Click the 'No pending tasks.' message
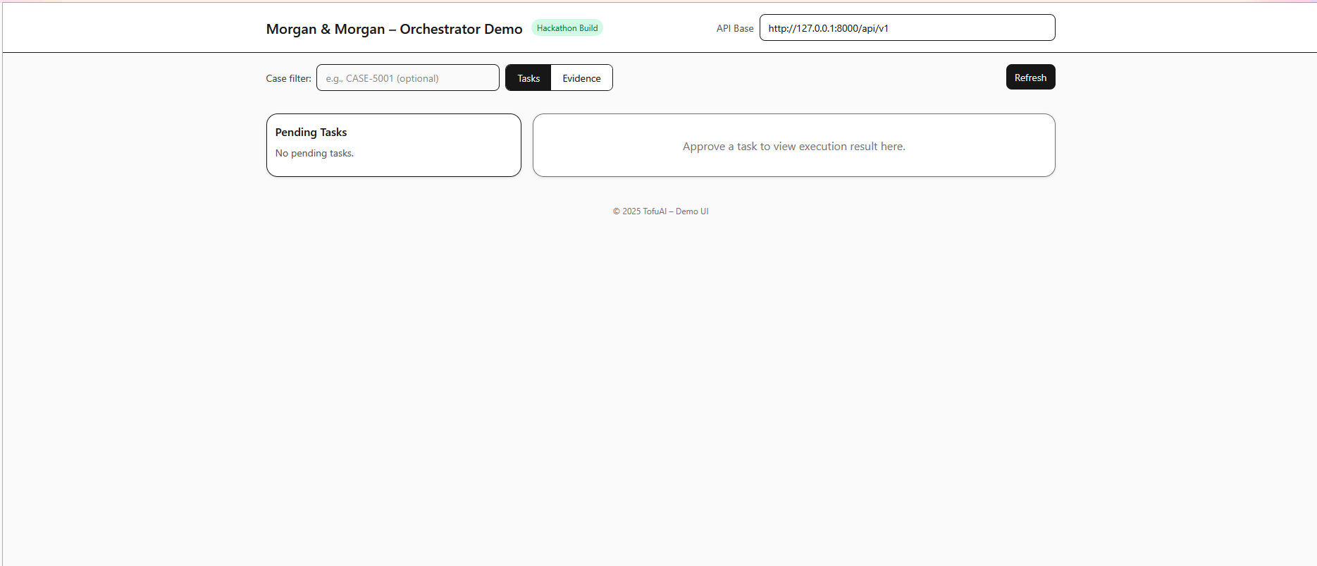 (x=314, y=154)
